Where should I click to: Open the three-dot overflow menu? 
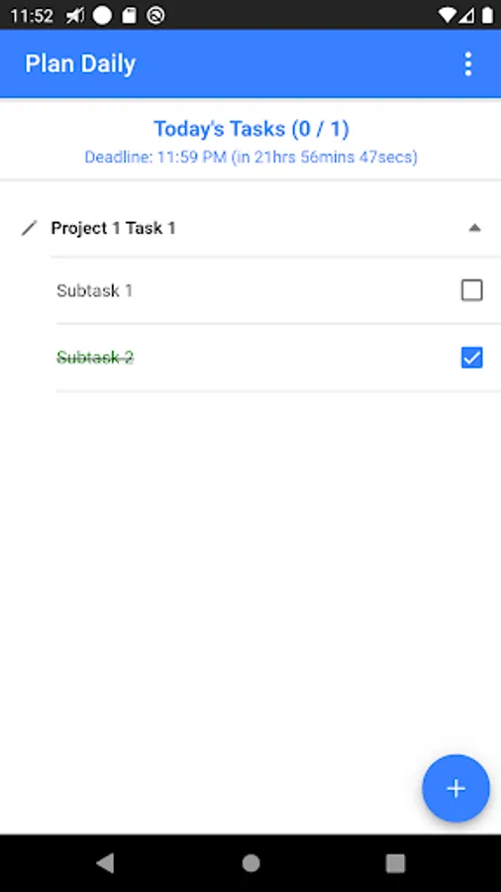pyautogui.click(x=467, y=64)
